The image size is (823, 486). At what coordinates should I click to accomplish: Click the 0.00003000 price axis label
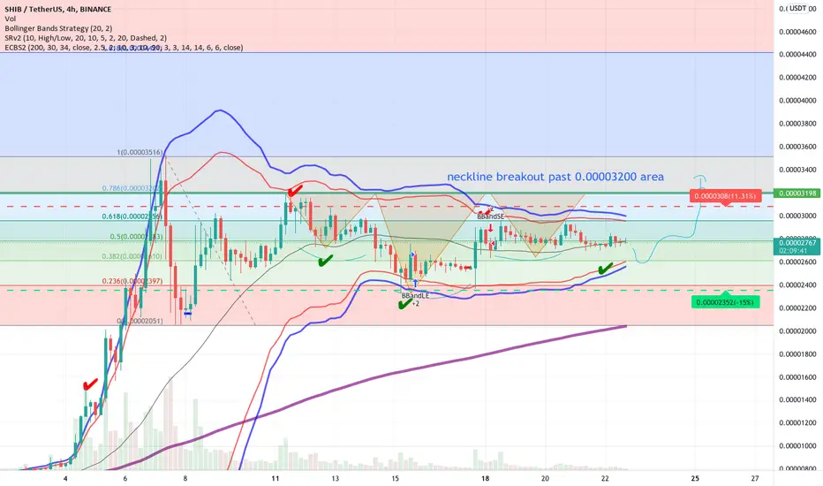click(797, 216)
